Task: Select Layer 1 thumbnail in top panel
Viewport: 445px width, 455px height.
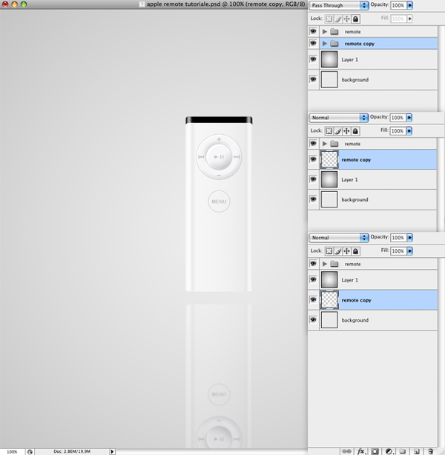Action: [329, 59]
